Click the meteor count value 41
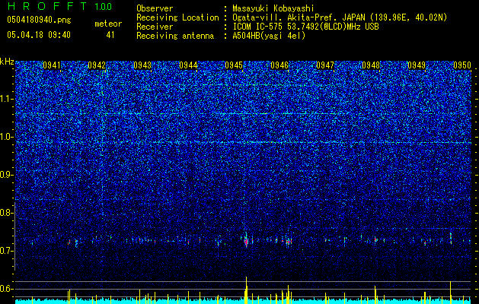The image size is (479, 304). pos(110,35)
